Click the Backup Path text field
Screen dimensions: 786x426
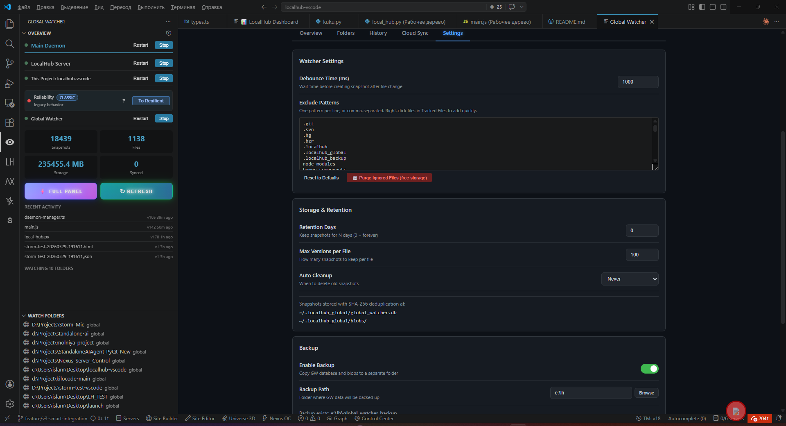(591, 393)
